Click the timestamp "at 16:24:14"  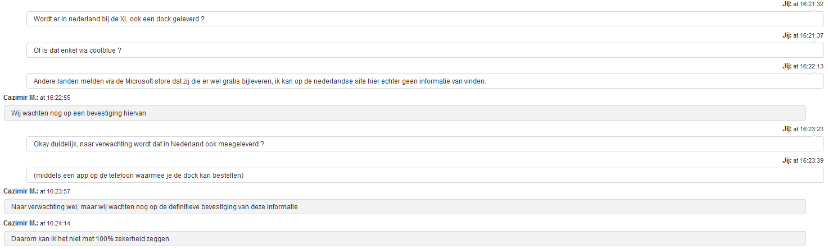click(55, 223)
